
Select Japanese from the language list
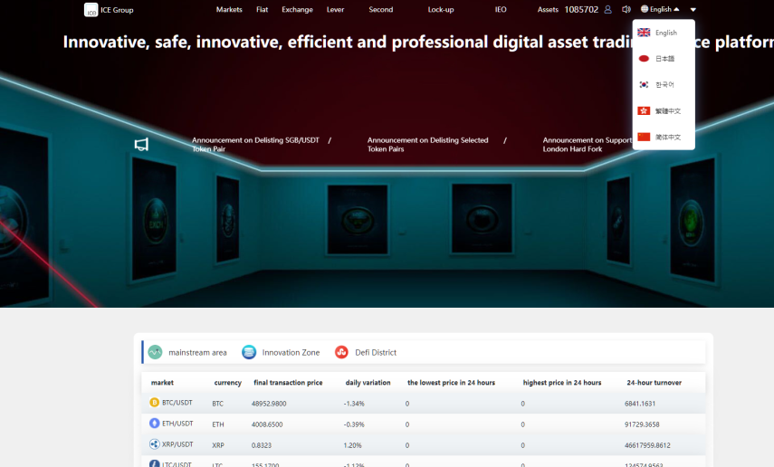[x=664, y=59]
